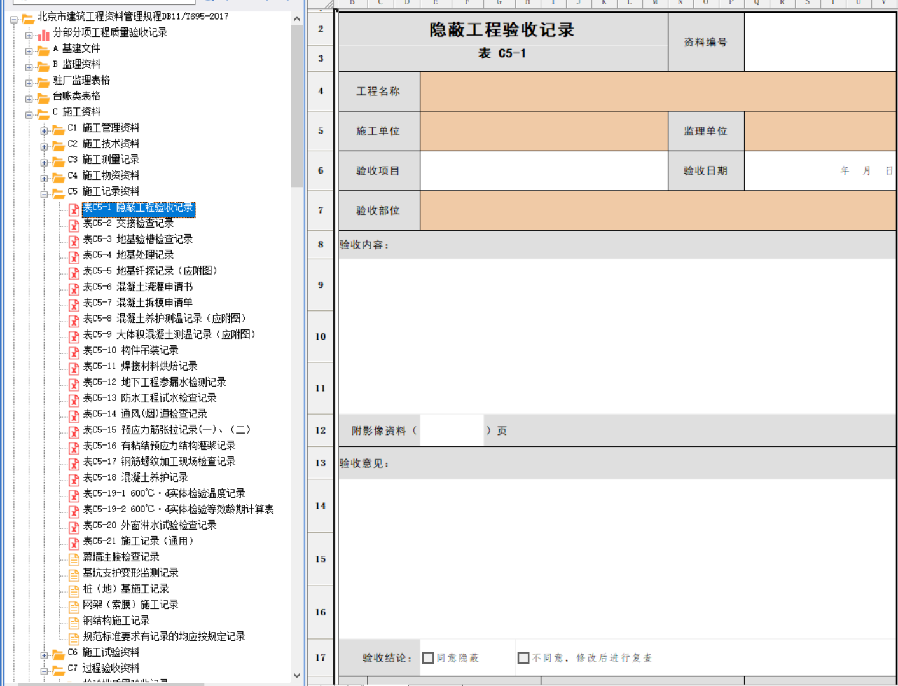Click the A 基建文件 folder icon

[43, 50]
